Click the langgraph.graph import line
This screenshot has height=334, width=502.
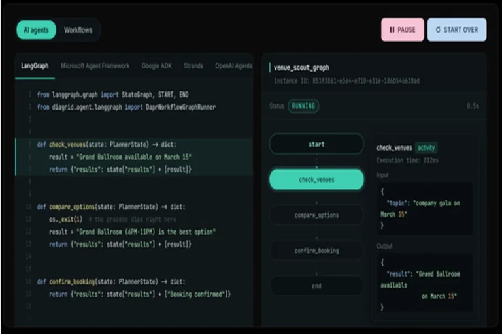tap(112, 95)
